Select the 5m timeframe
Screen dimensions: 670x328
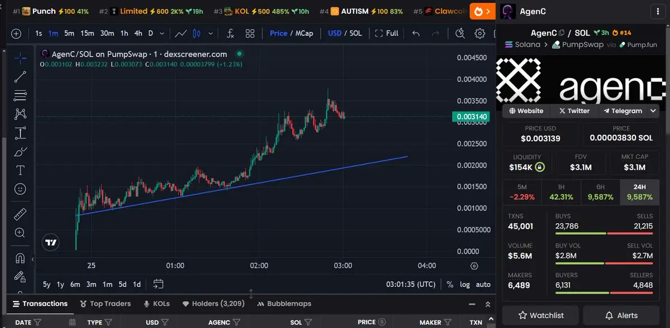[69, 33]
